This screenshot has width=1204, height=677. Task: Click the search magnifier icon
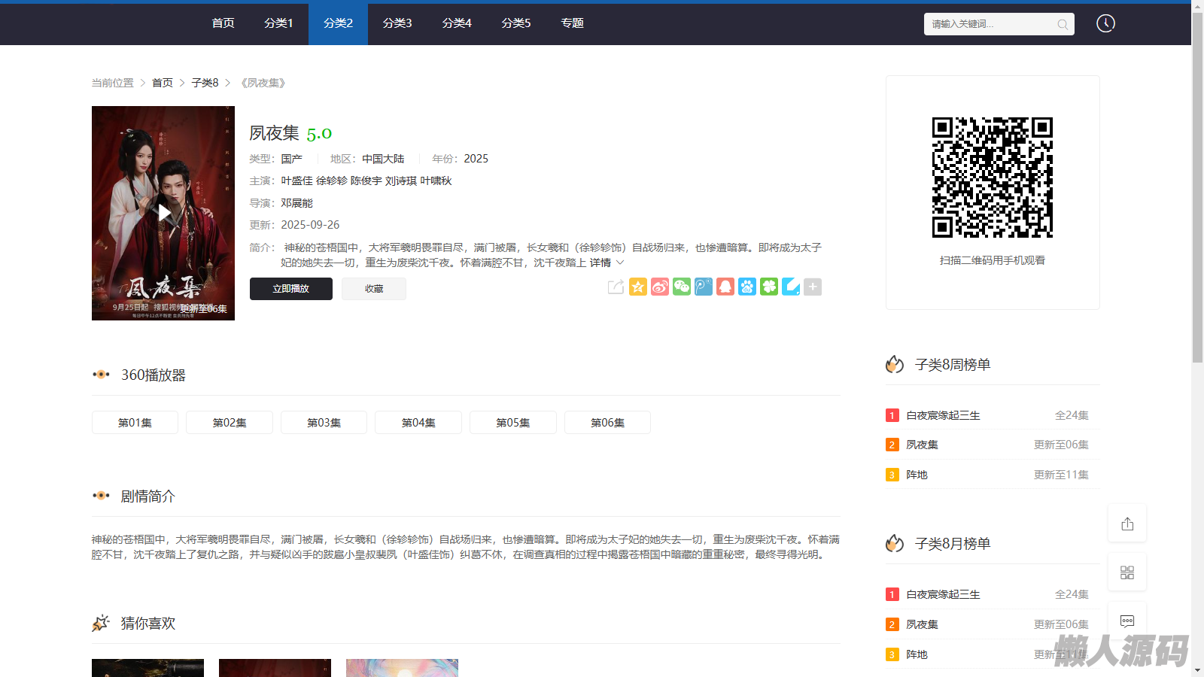coord(1063,24)
